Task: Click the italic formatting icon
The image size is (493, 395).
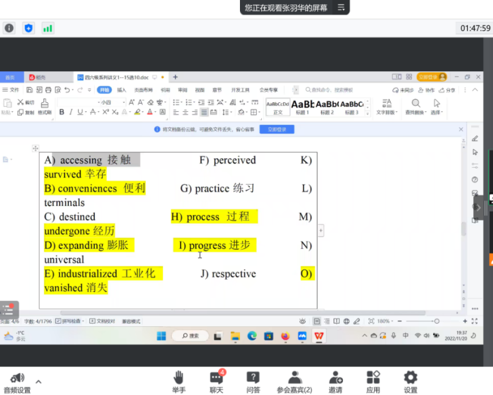Action: click(71, 112)
